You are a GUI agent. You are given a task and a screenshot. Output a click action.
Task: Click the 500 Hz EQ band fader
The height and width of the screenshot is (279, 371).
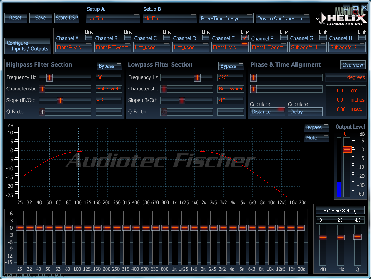(x=146, y=228)
